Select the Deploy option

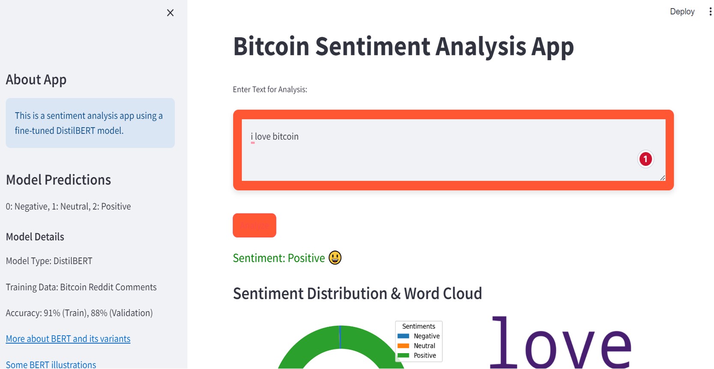[682, 12]
